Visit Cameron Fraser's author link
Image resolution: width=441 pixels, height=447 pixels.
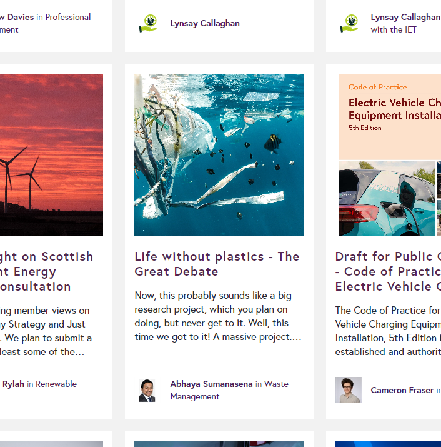pos(402,390)
